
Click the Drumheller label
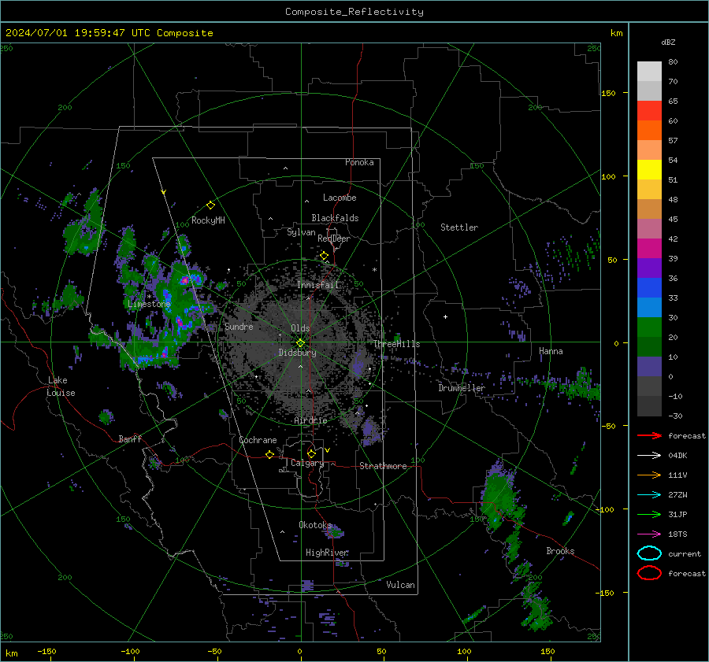coord(462,388)
